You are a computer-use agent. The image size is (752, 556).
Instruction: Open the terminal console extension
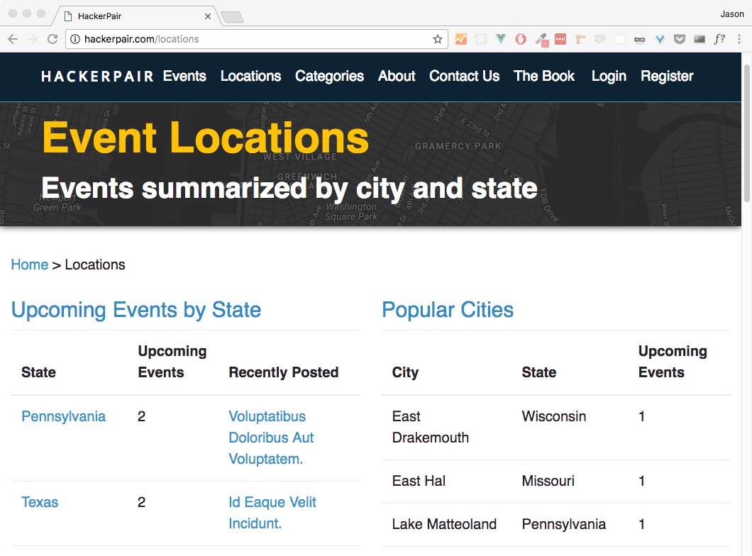point(700,39)
